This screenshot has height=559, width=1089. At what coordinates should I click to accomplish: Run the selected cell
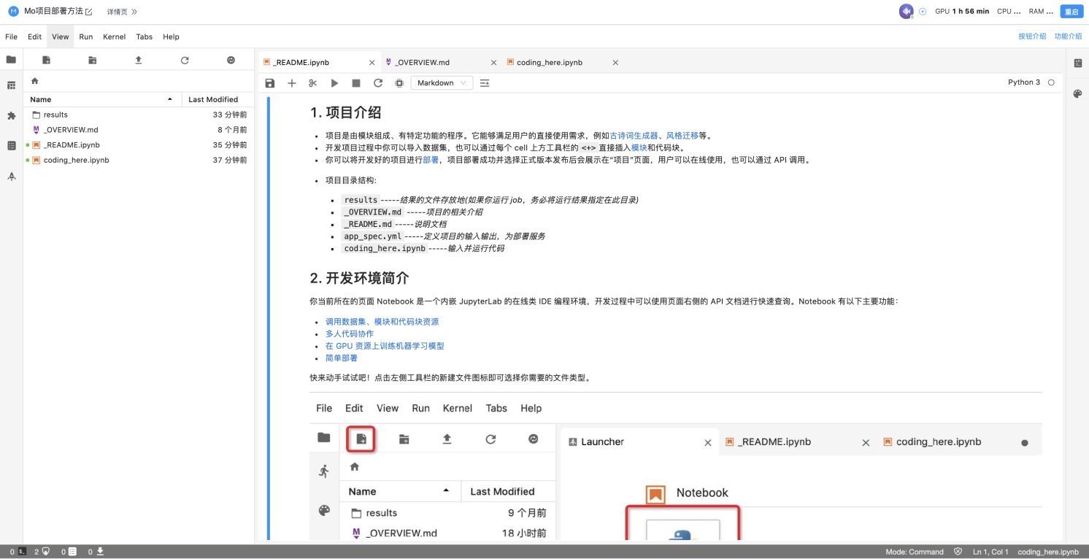[335, 83]
